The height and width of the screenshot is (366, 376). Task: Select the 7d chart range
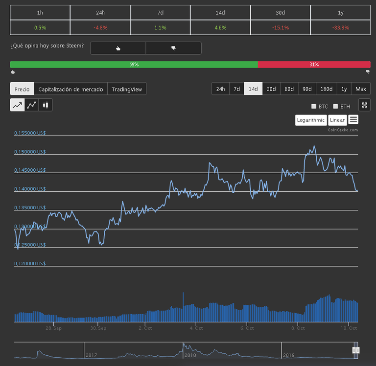[236, 89]
